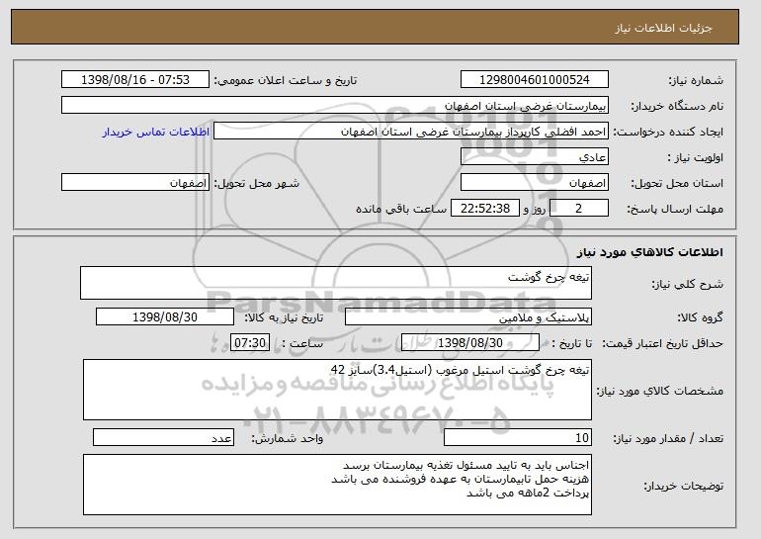Click the goods group field پلاستیک و ملامین
Screen dimensions: 761x539
[x=468, y=317]
